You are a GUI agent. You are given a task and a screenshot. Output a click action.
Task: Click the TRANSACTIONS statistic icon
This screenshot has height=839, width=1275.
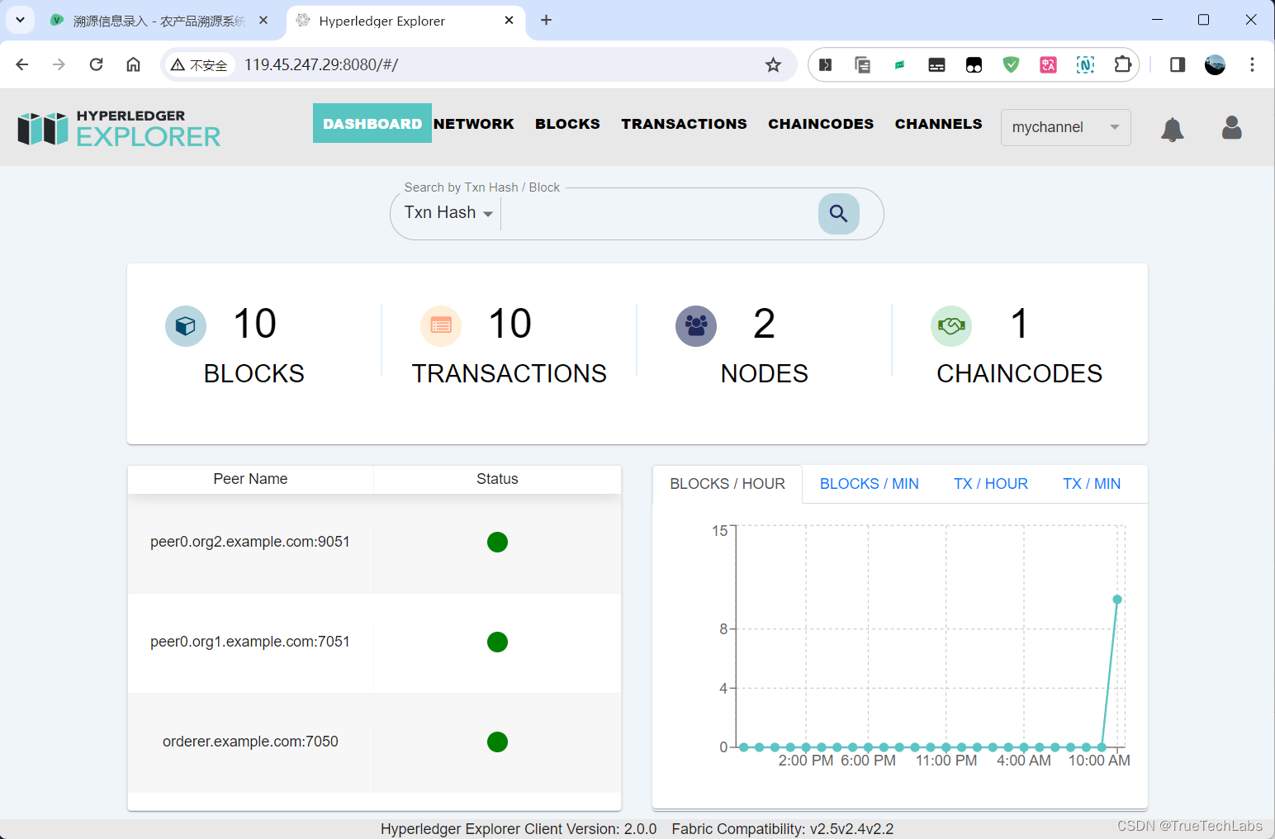point(440,325)
